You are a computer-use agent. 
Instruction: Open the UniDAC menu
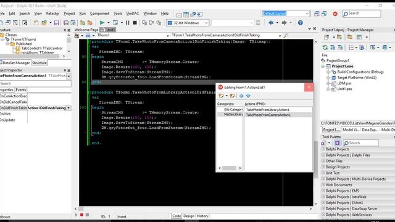point(133,14)
